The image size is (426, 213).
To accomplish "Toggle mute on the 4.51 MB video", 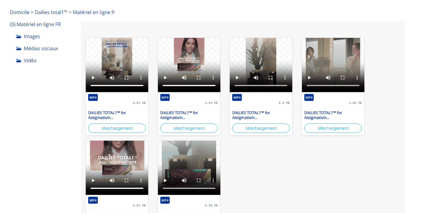I will tap(112, 78).
